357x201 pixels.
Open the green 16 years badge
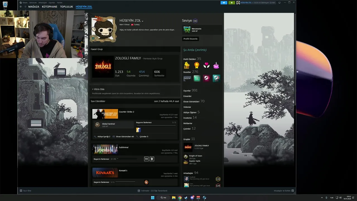(x=197, y=78)
